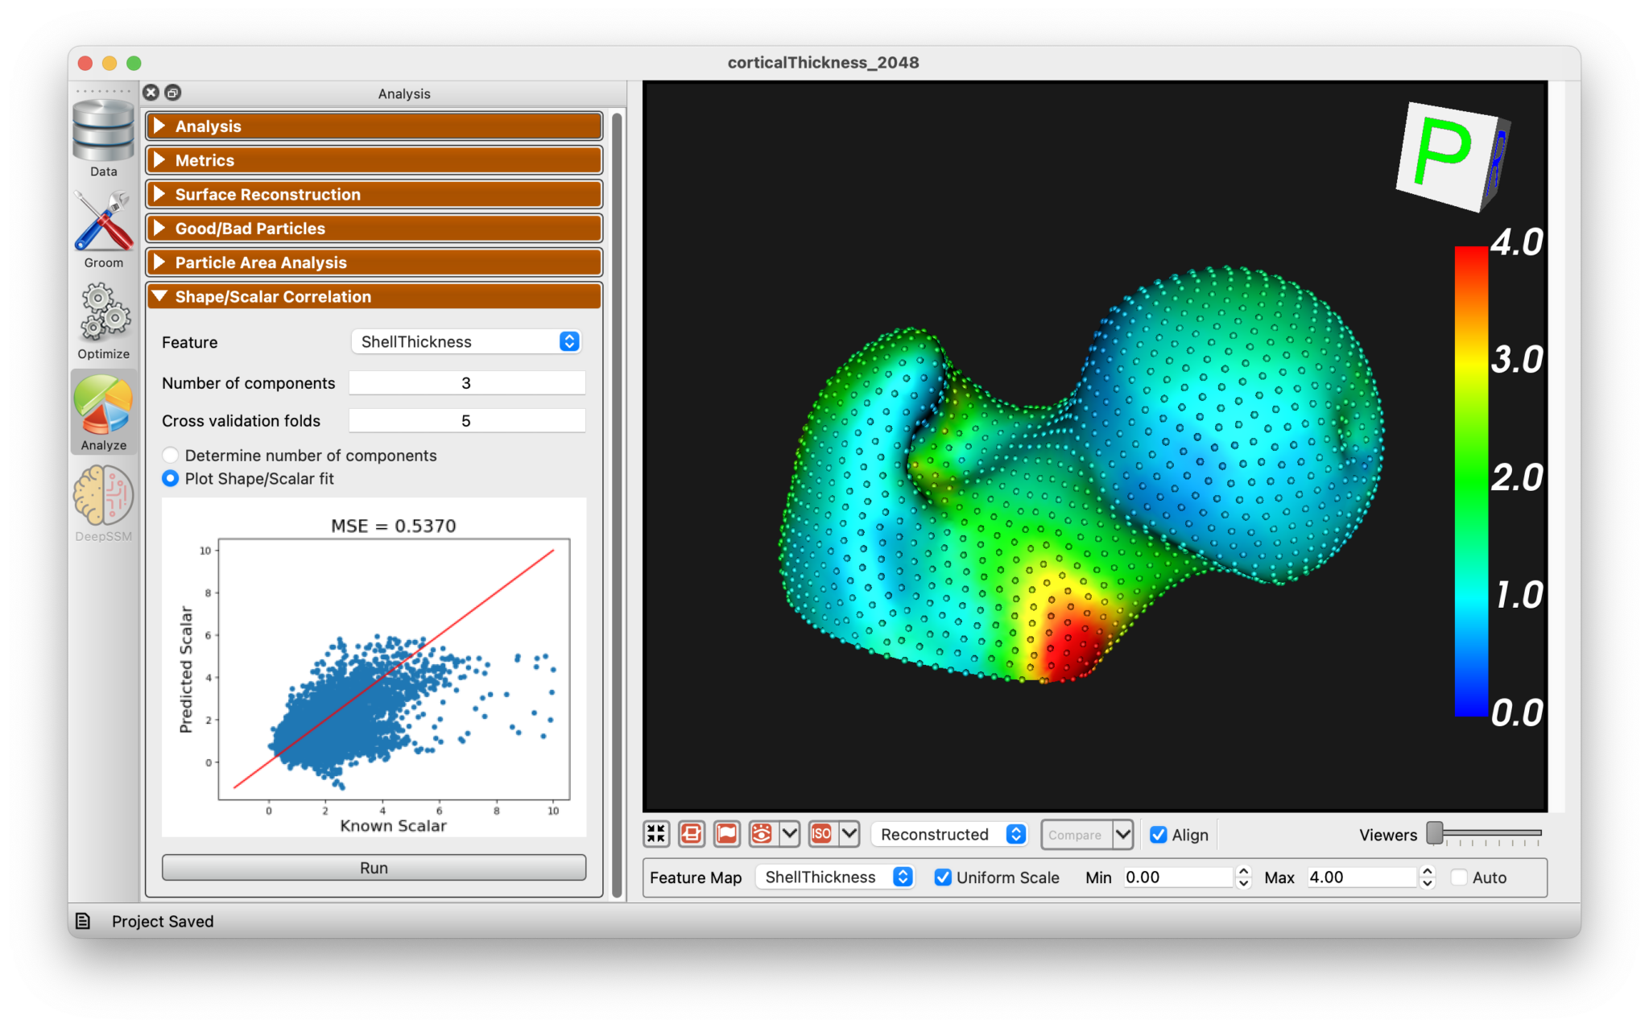Viewport: 1649px width, 1028px height.
Task: Adjust the Viewers slider
Action: 1436,834
